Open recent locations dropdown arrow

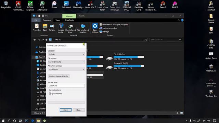pos(43,40)
